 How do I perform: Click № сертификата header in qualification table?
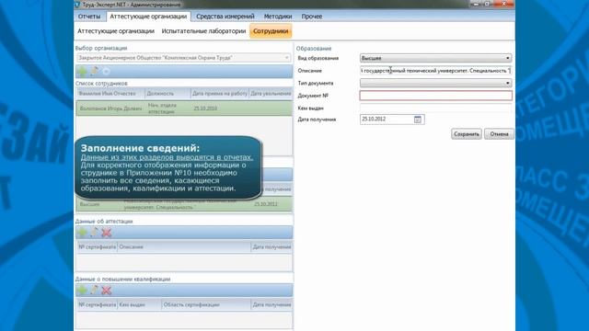pyautogui.click(x=98, y=304)
